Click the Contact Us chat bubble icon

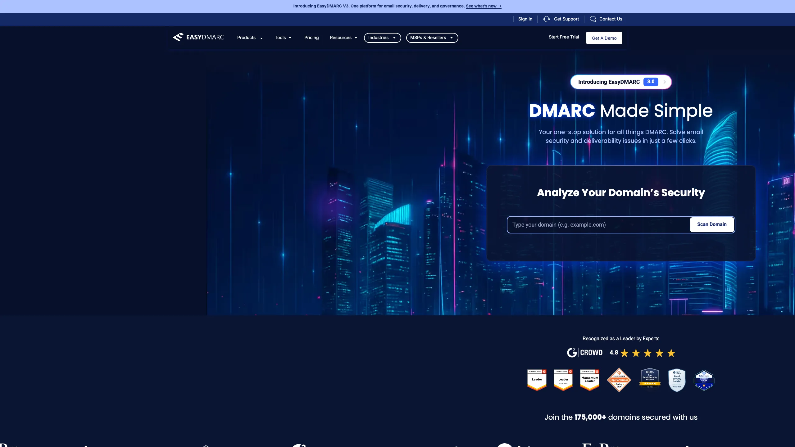point(593,19)
